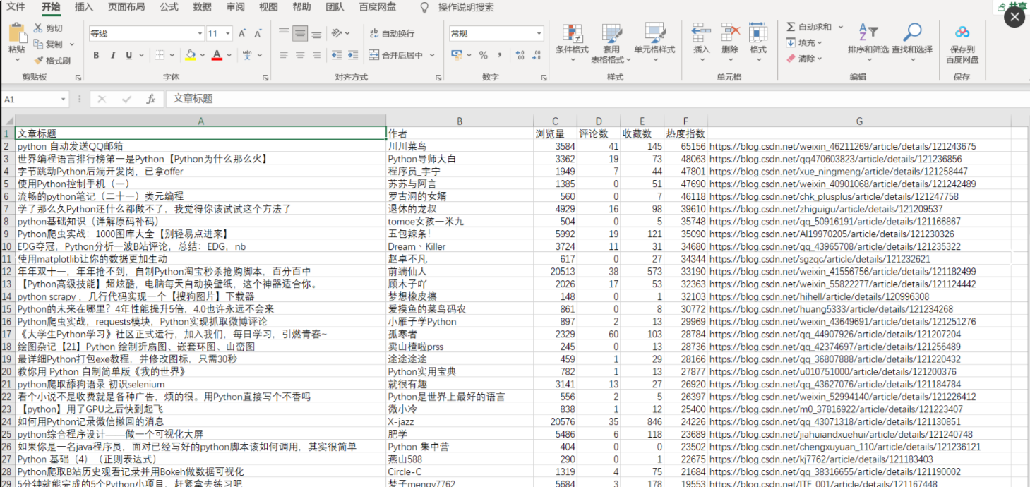
Task: Open the File (文件) menu
Action: tap(16, 7)
